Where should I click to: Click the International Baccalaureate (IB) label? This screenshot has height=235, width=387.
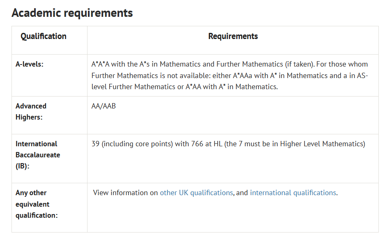[38, 155]
